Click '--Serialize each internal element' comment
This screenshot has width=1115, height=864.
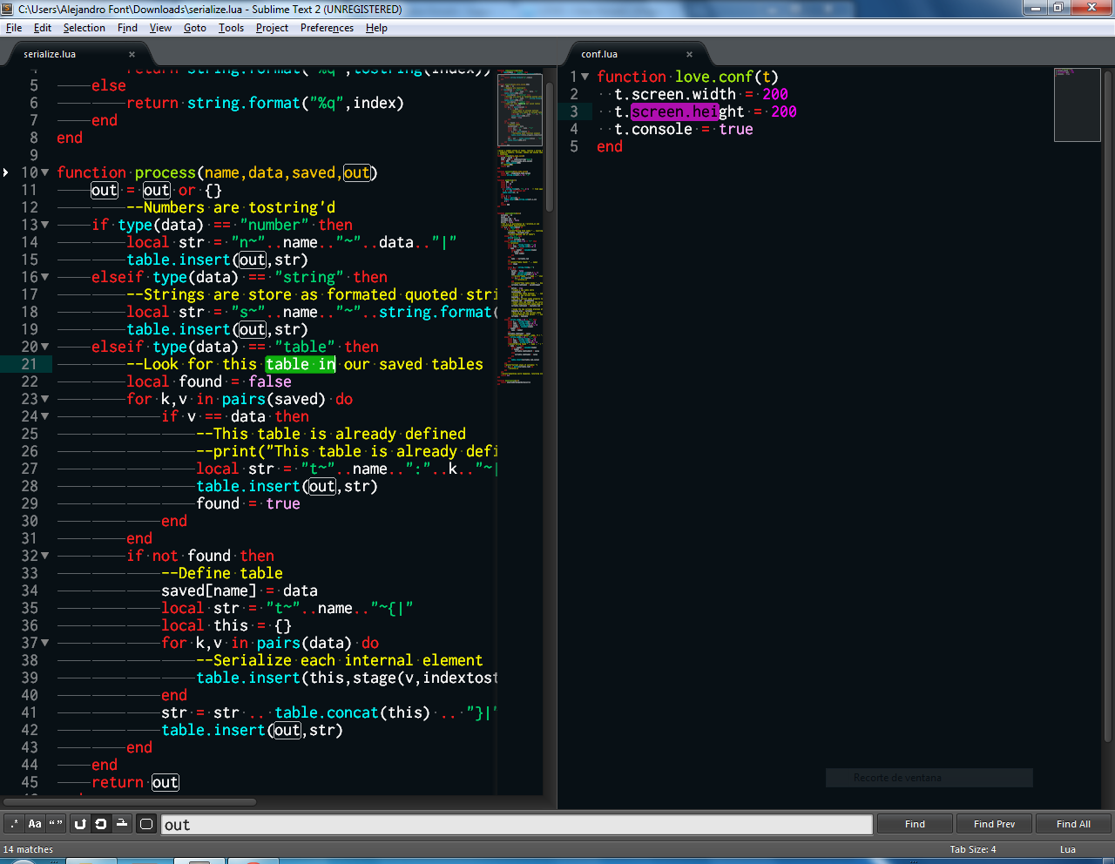pyautogui.click(x=340, y=660)
